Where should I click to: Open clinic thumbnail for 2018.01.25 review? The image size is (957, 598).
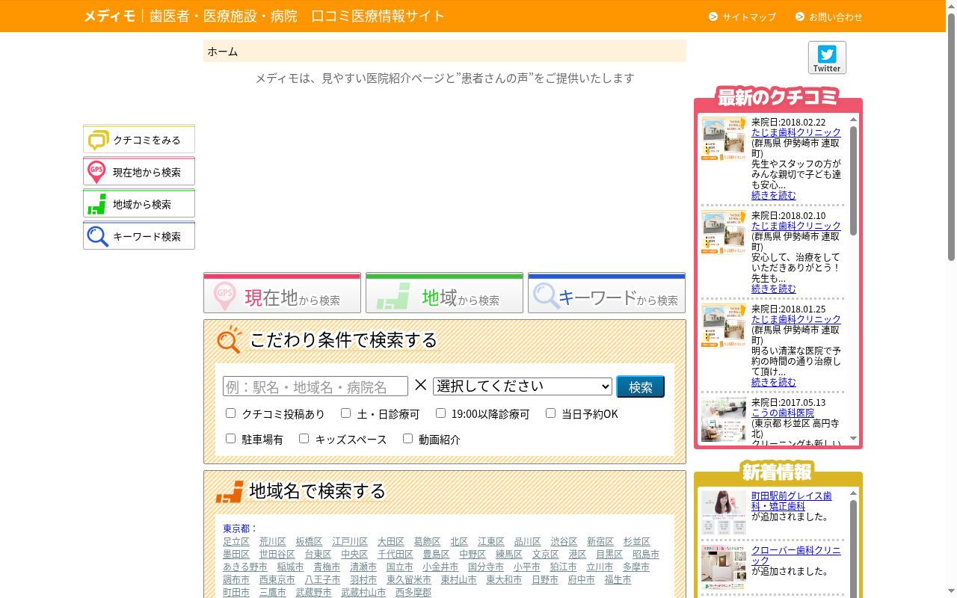pyautogui.click(x=724, y=326)
